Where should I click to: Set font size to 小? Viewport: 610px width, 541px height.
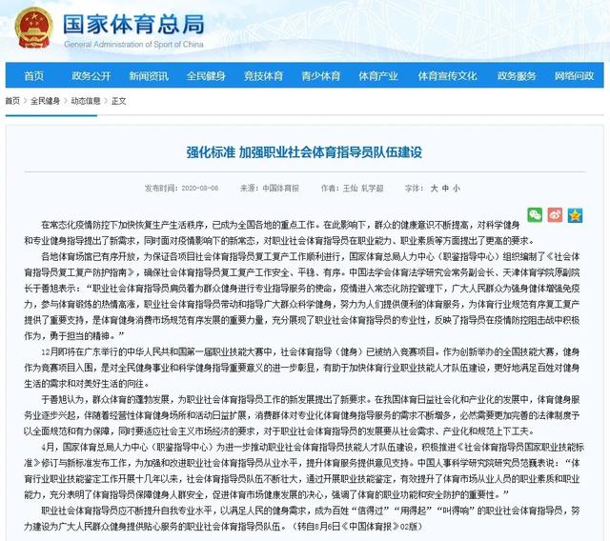[x=457, y=189]
